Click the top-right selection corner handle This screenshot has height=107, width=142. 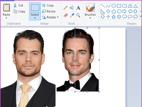[99, 28]
